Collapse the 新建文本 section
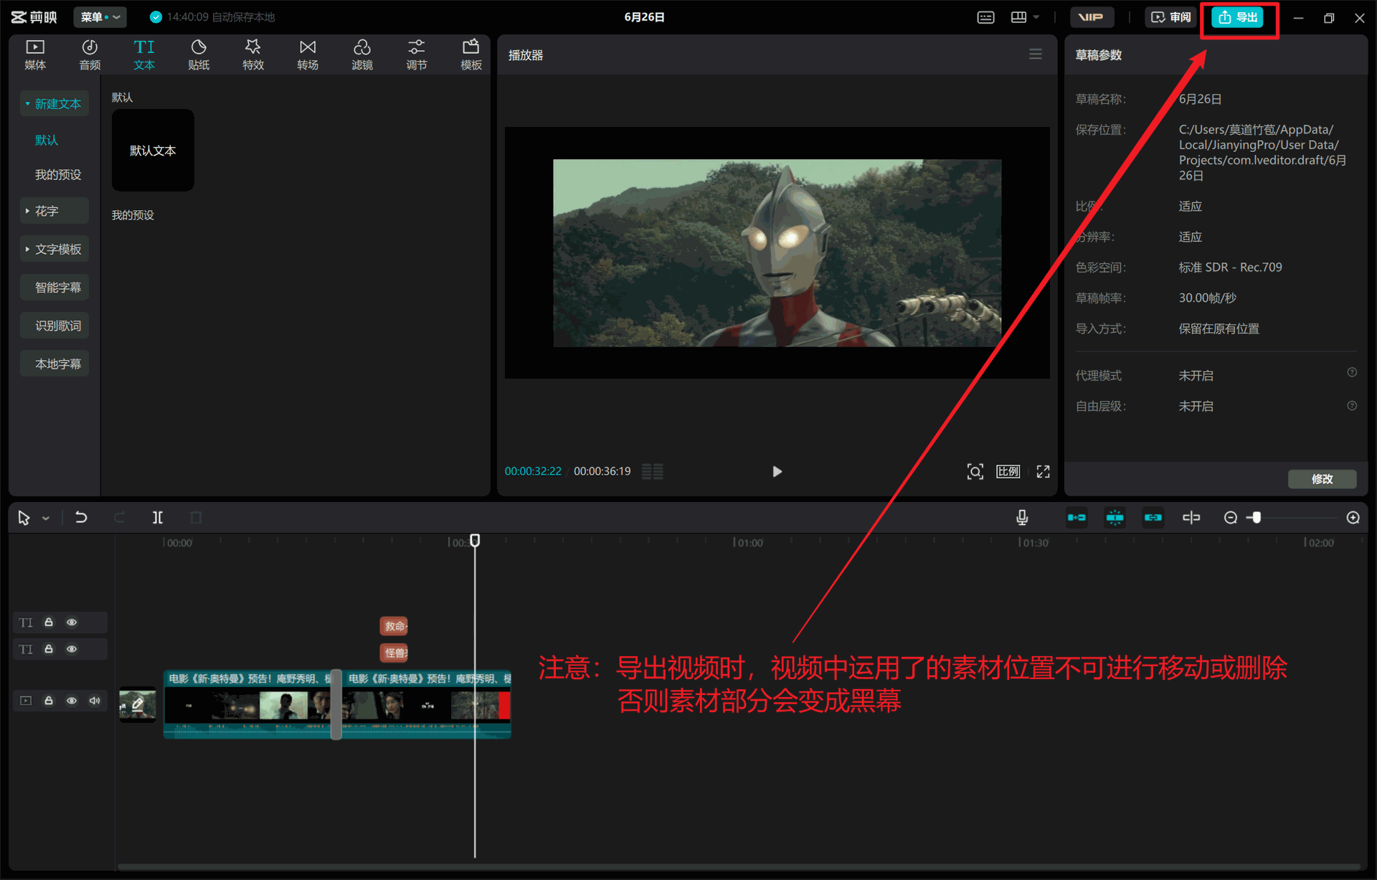This screenshot has width=1377, height=880. coord(55,104)
